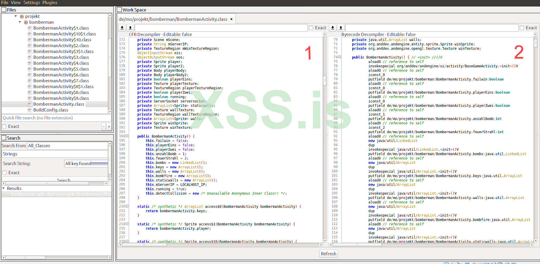Open the Search from All_Classes dropdown

point(68,146)
